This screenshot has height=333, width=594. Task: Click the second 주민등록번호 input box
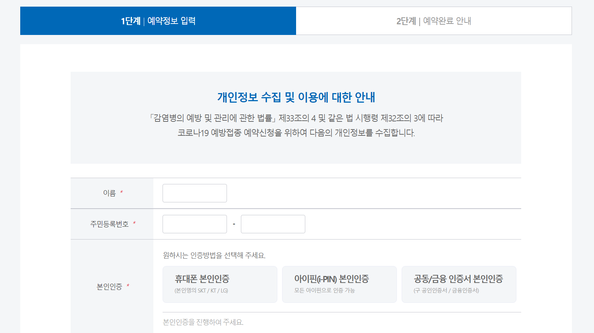click(273, 224)
